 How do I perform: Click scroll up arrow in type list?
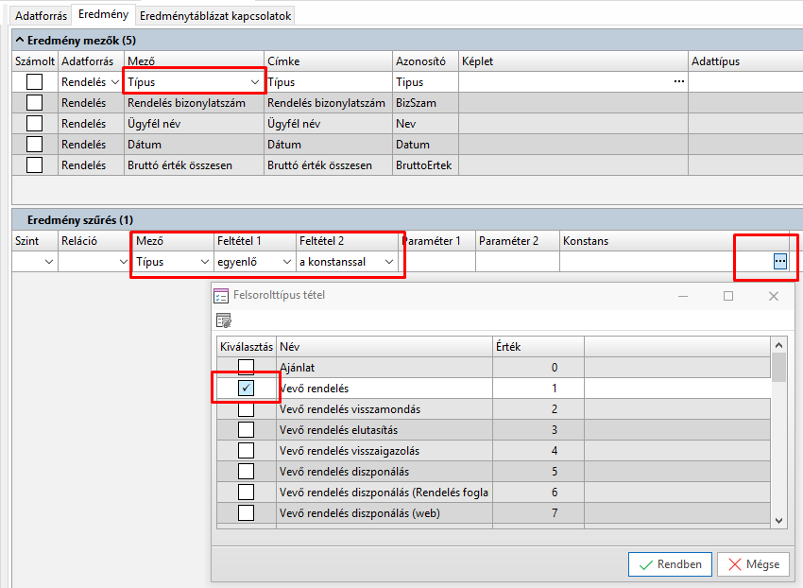(x=779, y=345)
